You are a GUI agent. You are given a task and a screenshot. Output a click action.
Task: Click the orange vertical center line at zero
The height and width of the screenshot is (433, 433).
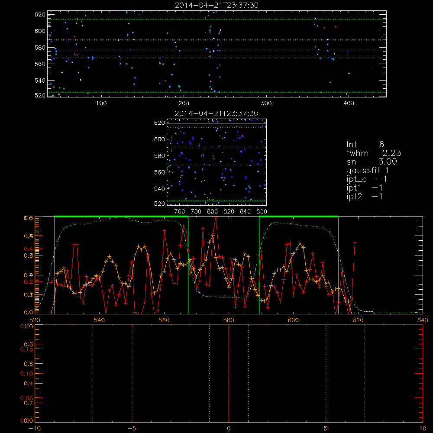coord(229,373)
